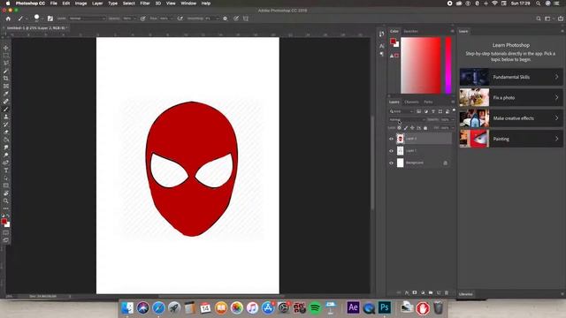Image resolution: width=566 pixels, height=318 pixels.
Task: Select the Horizontal Type tool
Action: 6,170
